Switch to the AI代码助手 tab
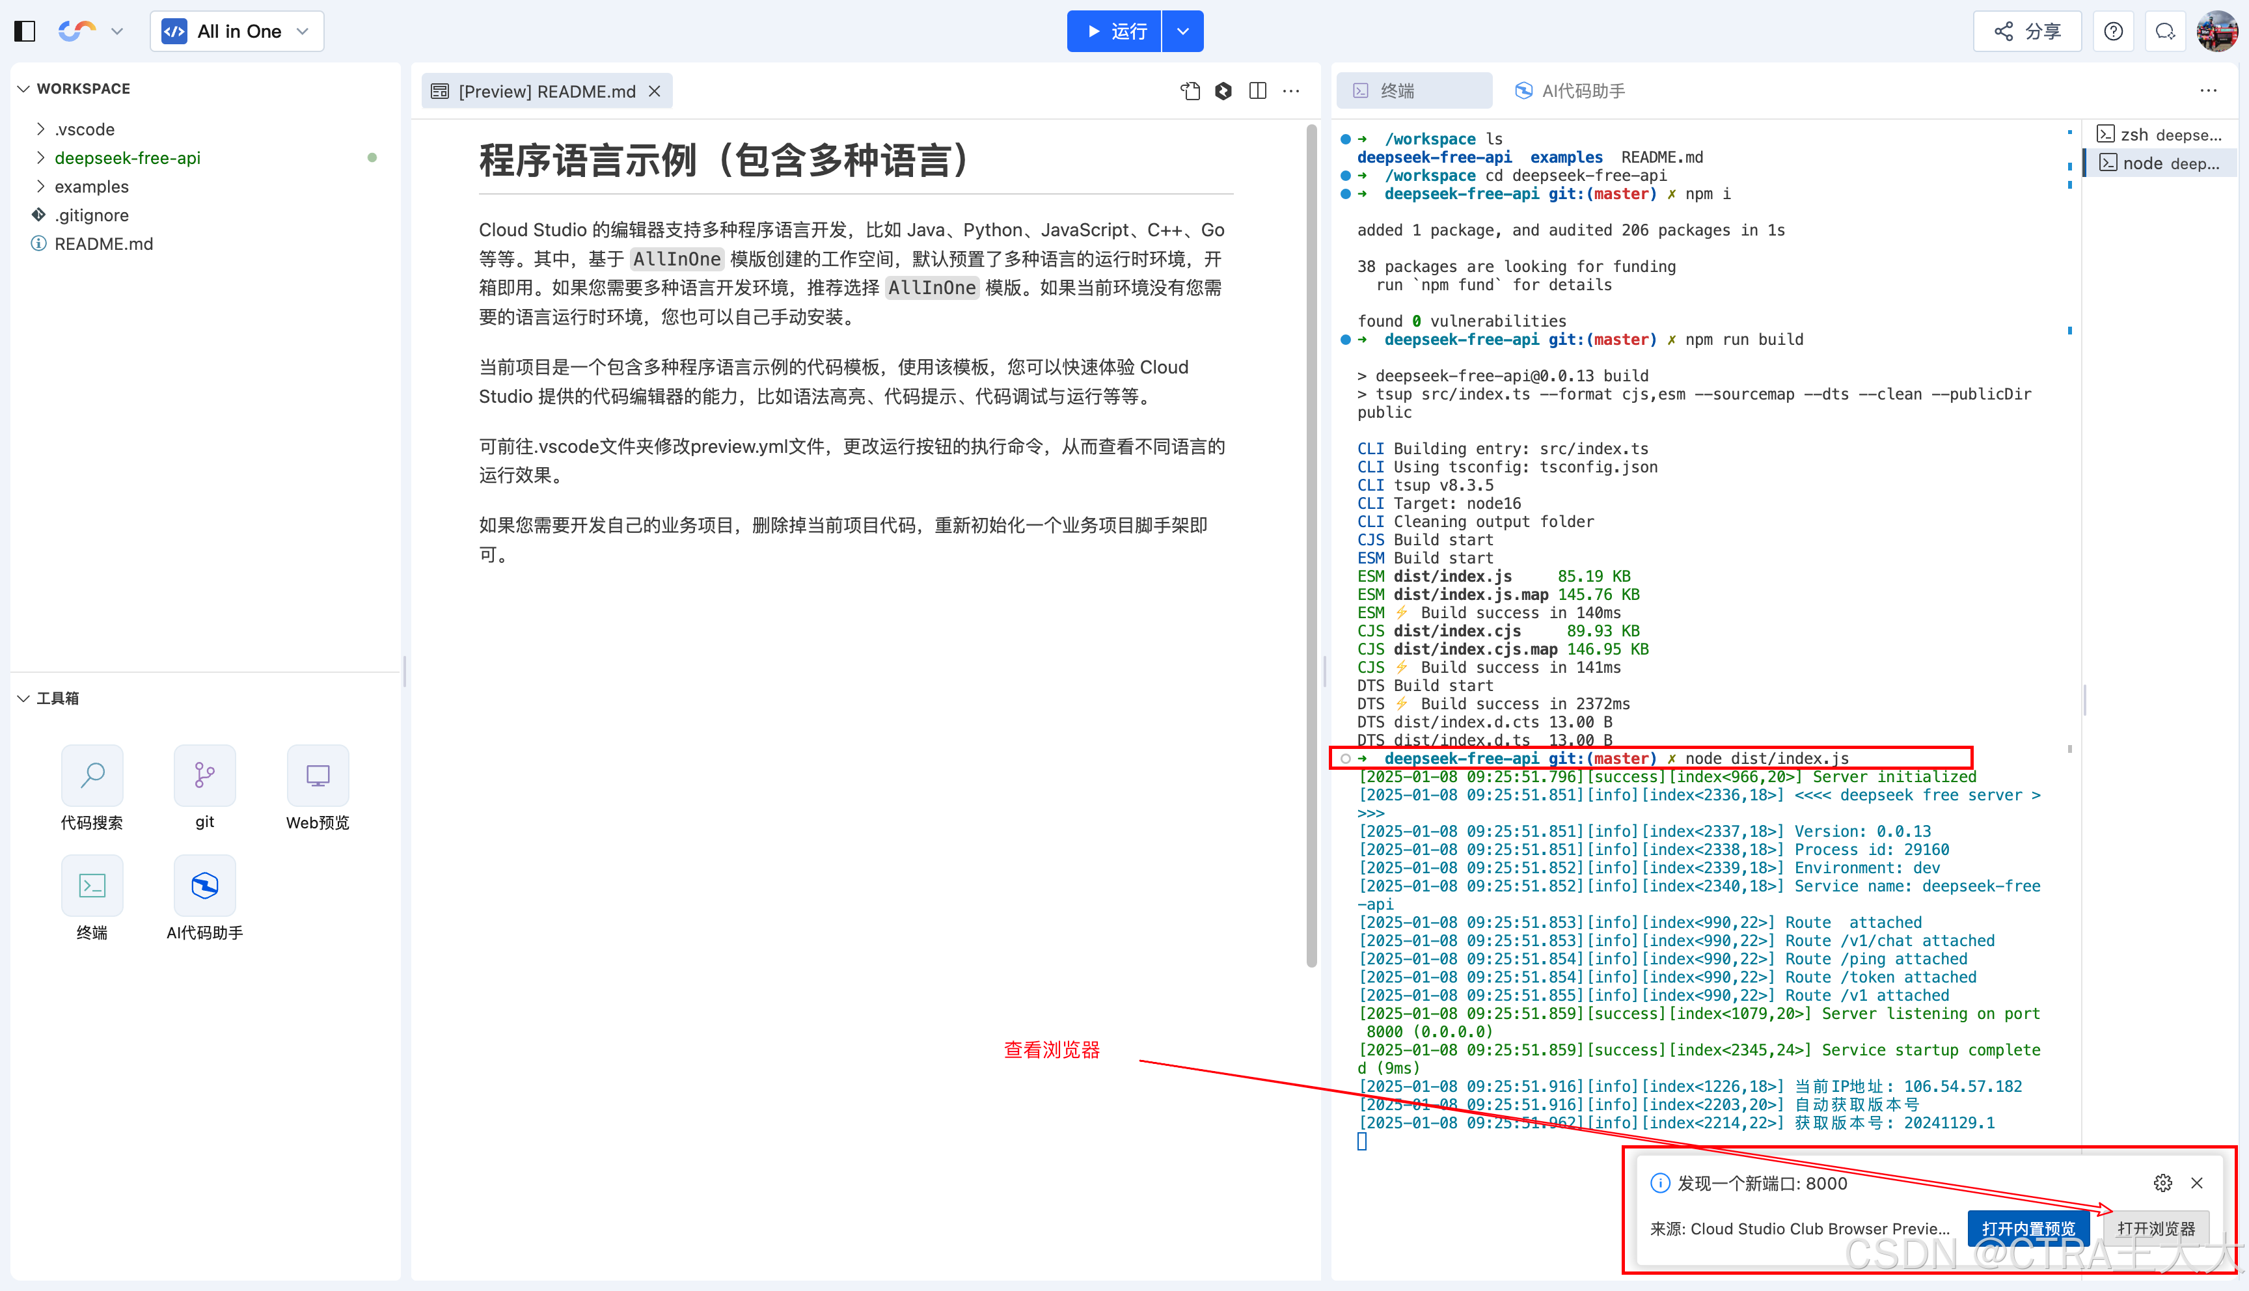This screenshot has width=2249, height=1291. tap(1570, 90)
